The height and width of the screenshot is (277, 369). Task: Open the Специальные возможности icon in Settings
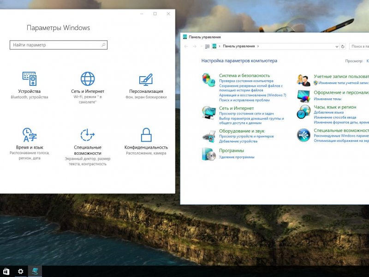point(88,135)
